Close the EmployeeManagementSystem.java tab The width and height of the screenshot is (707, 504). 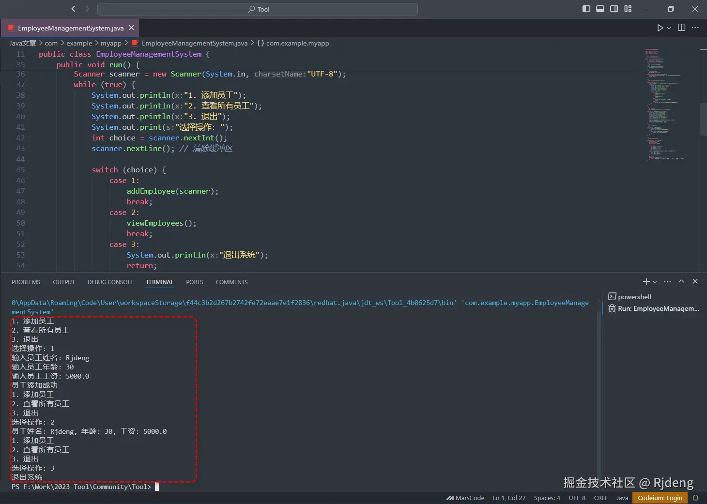click(131, 28)
